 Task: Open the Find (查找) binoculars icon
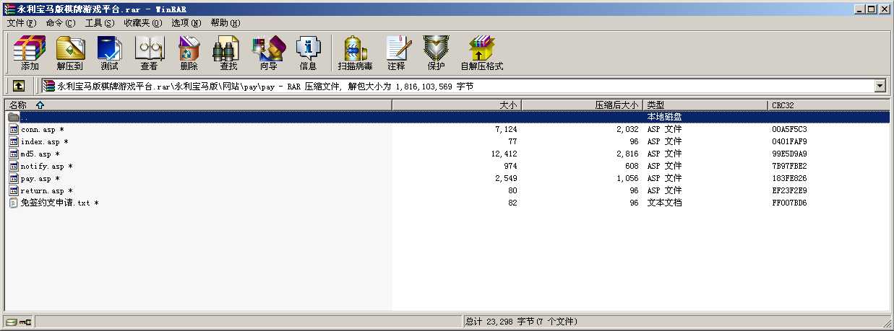click(228, 53)
